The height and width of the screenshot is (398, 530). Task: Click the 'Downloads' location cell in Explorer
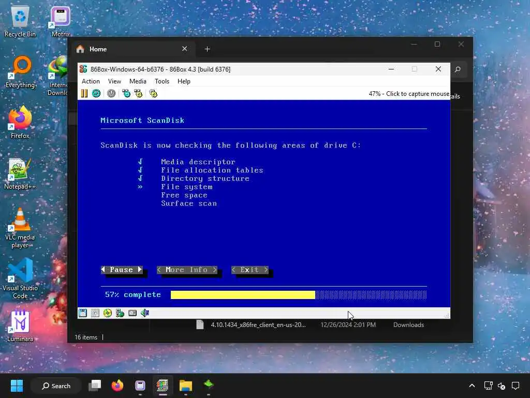click(x=408, y=325)
